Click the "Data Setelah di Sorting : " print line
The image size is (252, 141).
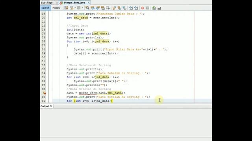108,97
